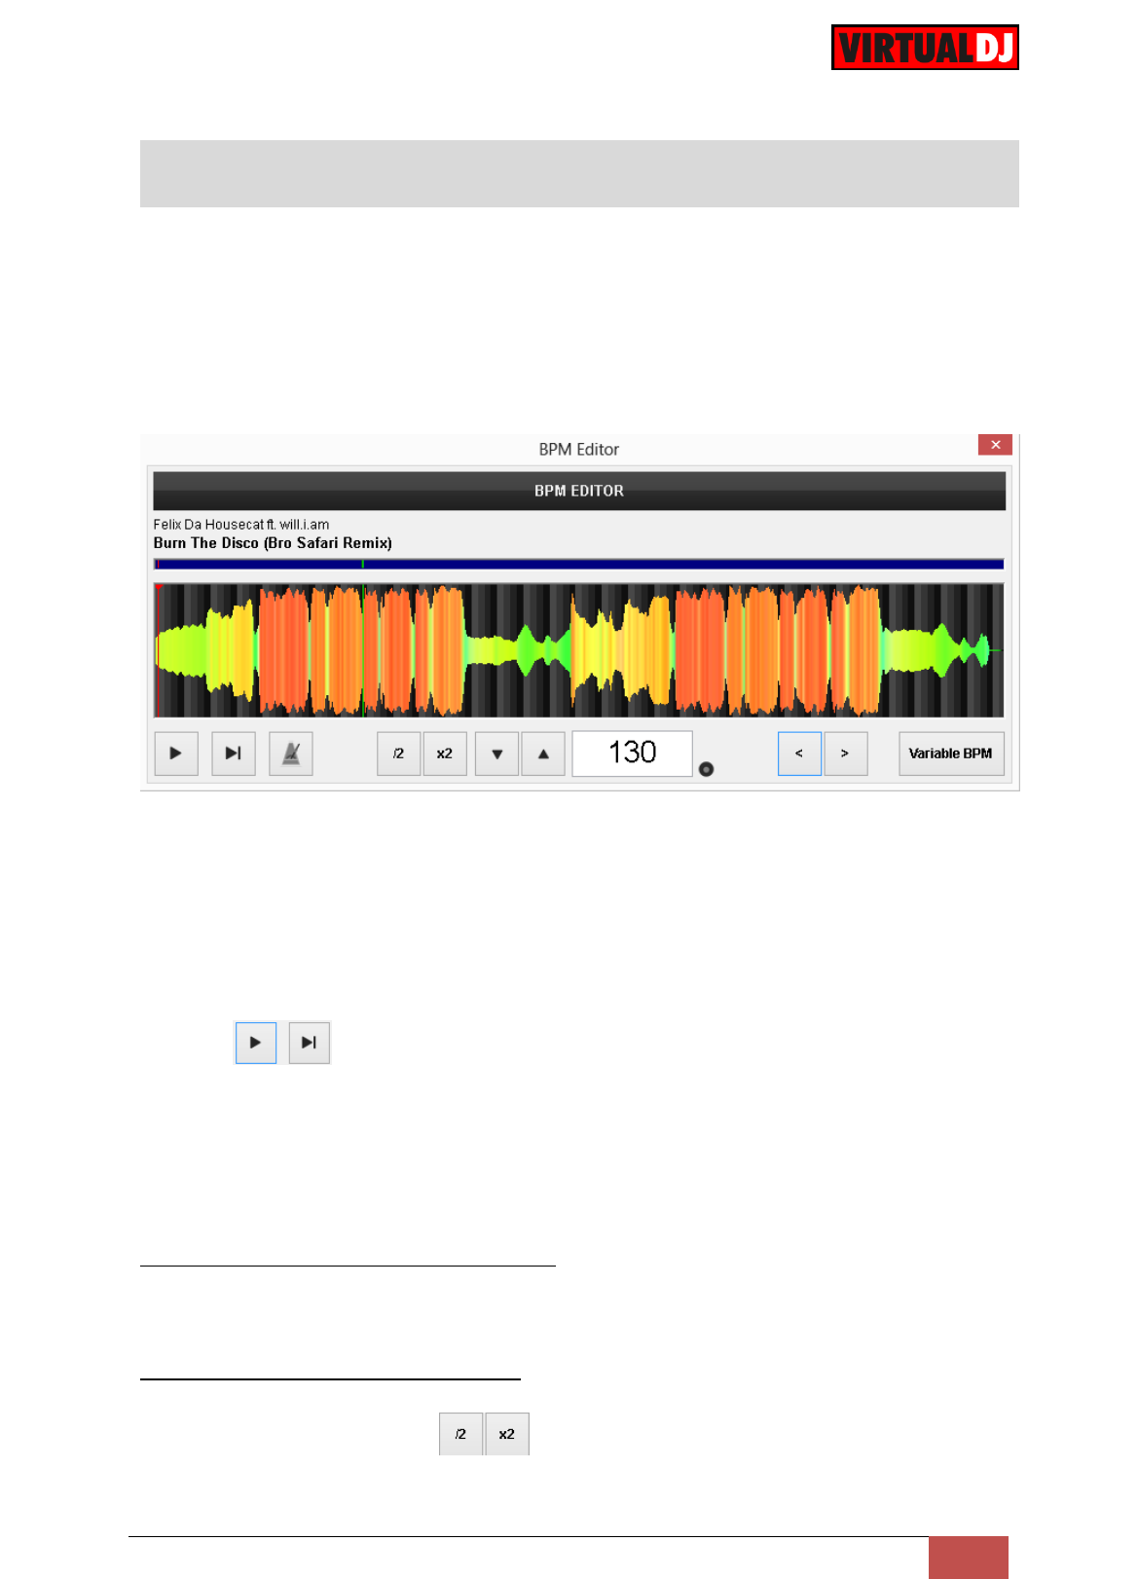
Task: Increase BPM with the up arrow
Action: 543,753
